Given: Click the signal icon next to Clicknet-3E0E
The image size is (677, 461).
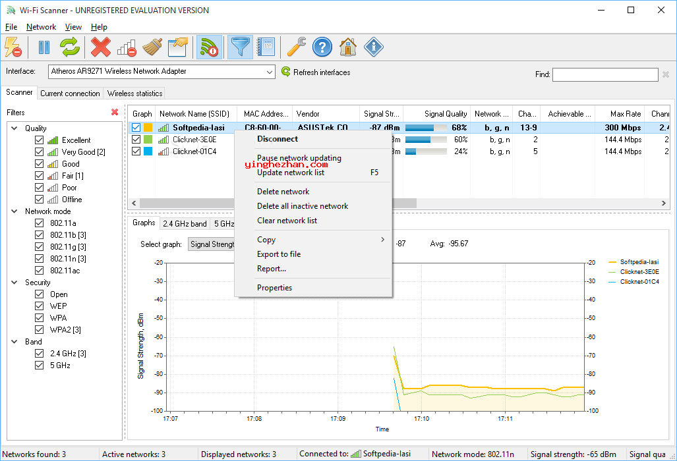Looking at the screenshot, I should [163, 140].
